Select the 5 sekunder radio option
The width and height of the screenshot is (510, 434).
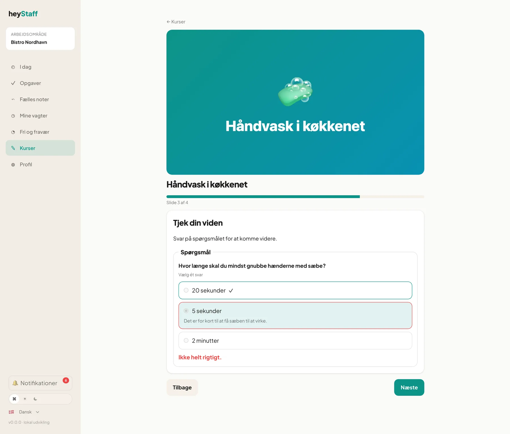(x=186, y=311)
